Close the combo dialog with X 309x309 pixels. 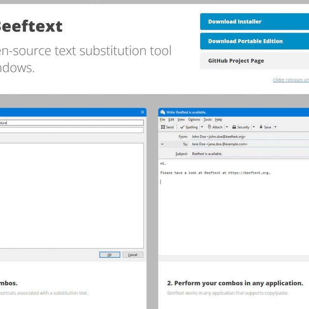142,112
